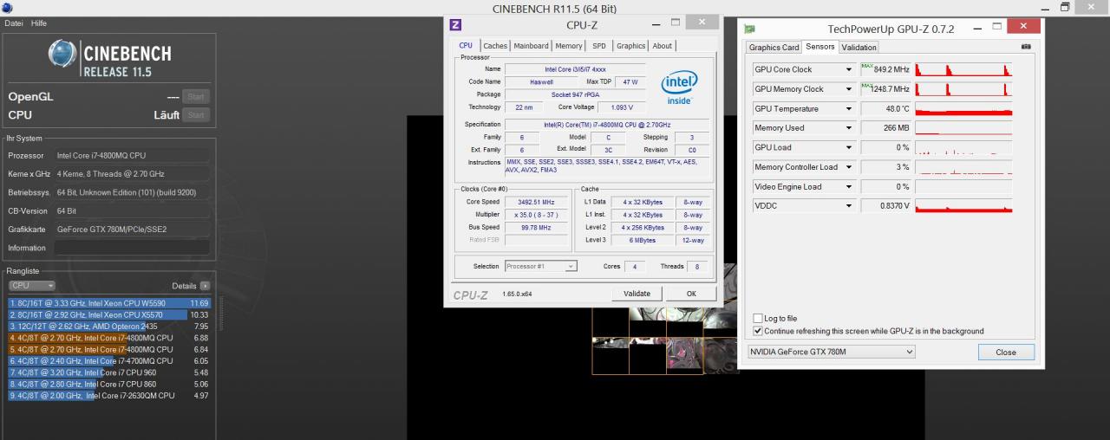Select the i7-4800MQ row scoring 6.84

pyautogui.click(x=109, y=349)
